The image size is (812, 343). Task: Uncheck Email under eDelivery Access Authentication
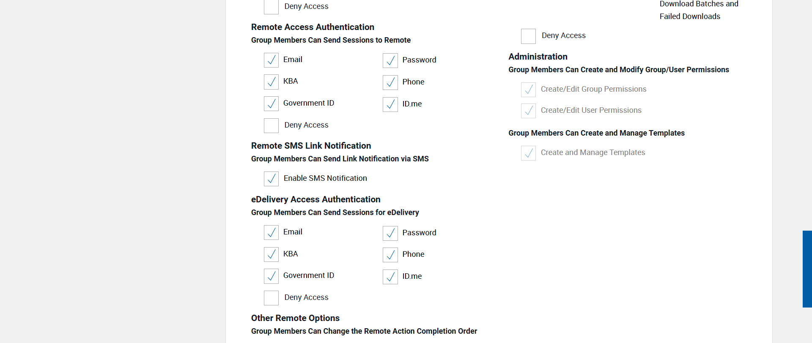(271, 232)
